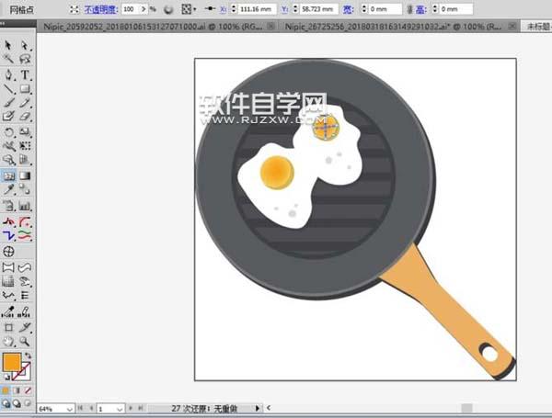The width and height of the screenshot is (552, 418).
Task: Select the Paintbrush tool
Action: (x=8, y=103)
